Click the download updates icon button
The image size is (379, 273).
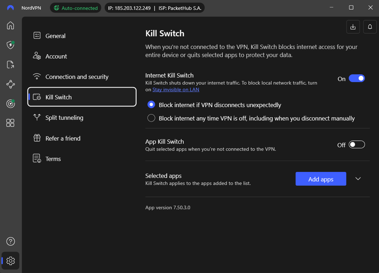(353, 27)
